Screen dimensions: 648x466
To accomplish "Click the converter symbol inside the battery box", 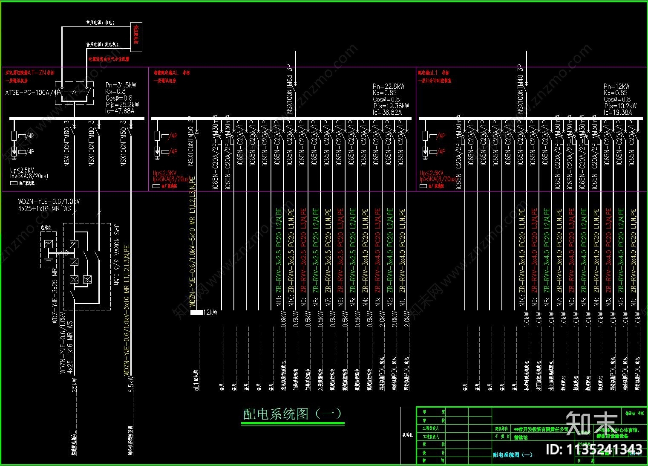I will pyautogui.click(x=49, y=244).
